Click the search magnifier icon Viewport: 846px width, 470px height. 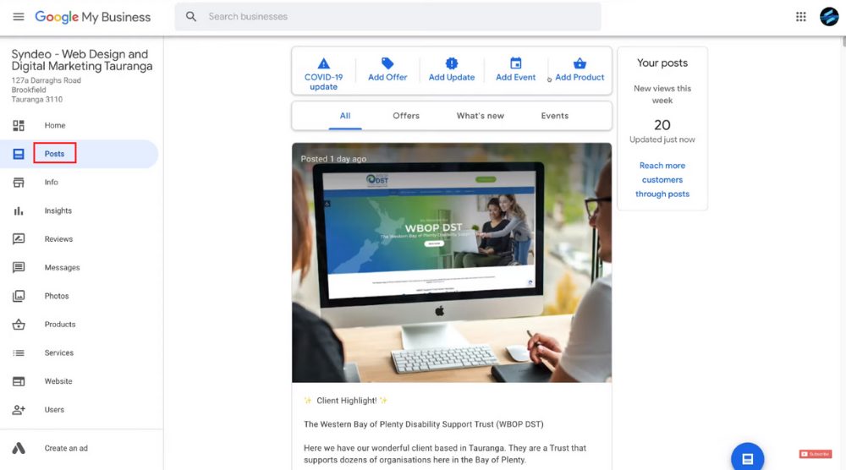191,17
